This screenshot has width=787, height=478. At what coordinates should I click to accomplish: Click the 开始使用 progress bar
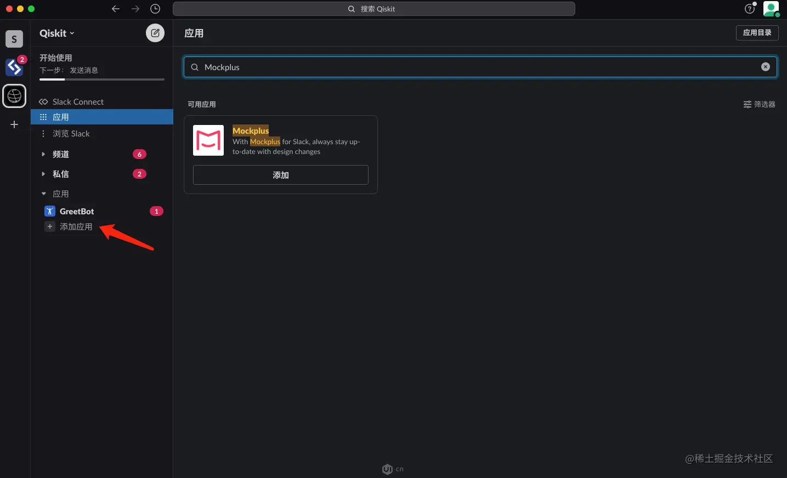(102, 79)
